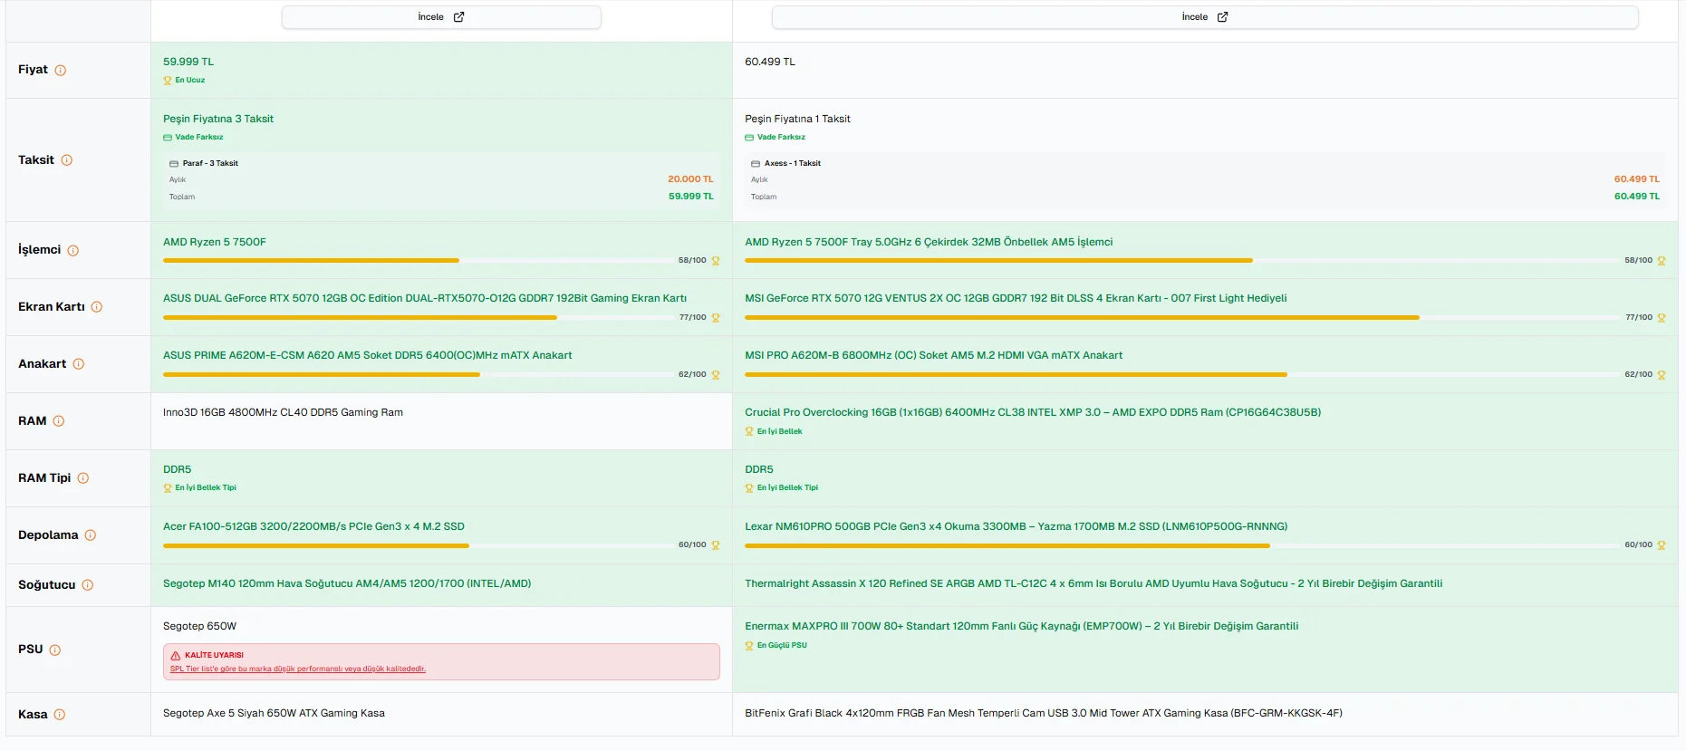
Task: Click Segotep M140 120mm cooler text
Action: pos(347,584)
